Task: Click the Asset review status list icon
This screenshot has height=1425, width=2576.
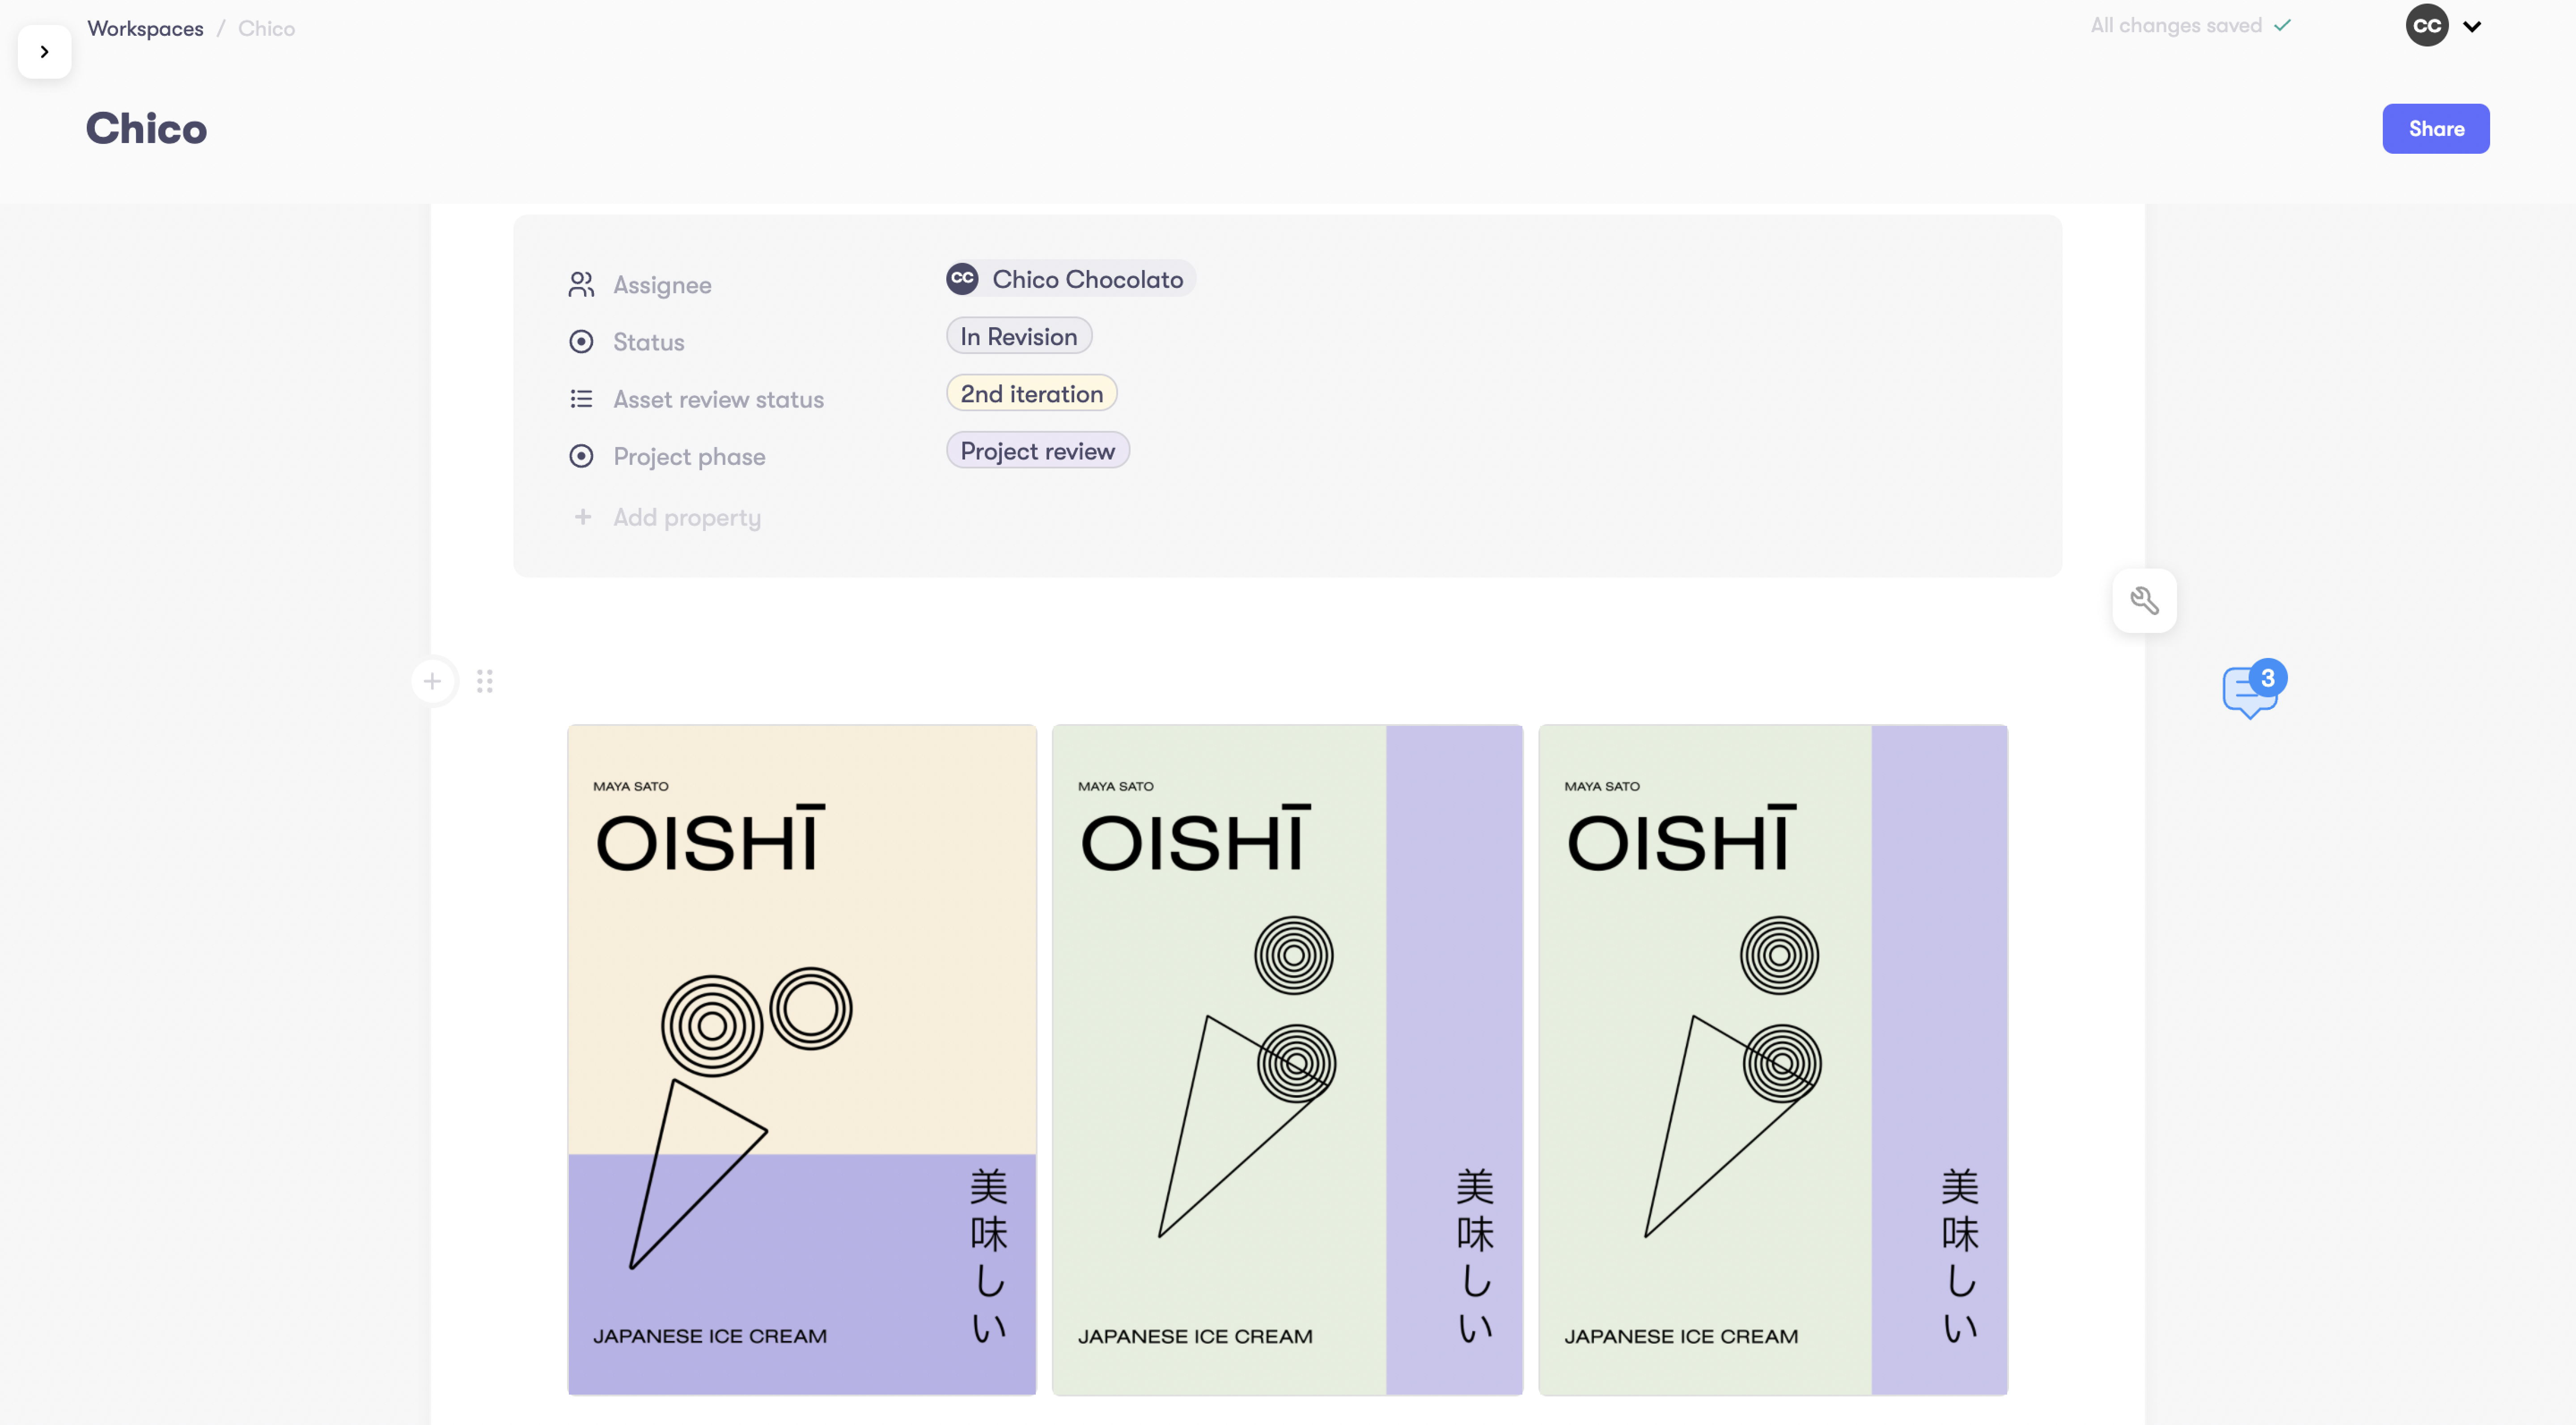Action: (581, 400)
